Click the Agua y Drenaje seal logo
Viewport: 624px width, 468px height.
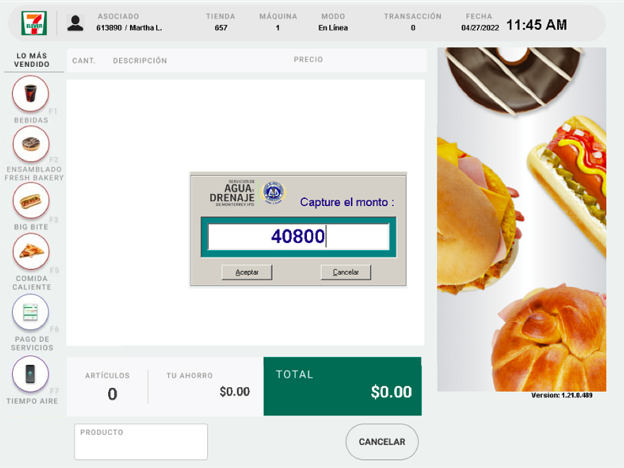coord(273,193)
